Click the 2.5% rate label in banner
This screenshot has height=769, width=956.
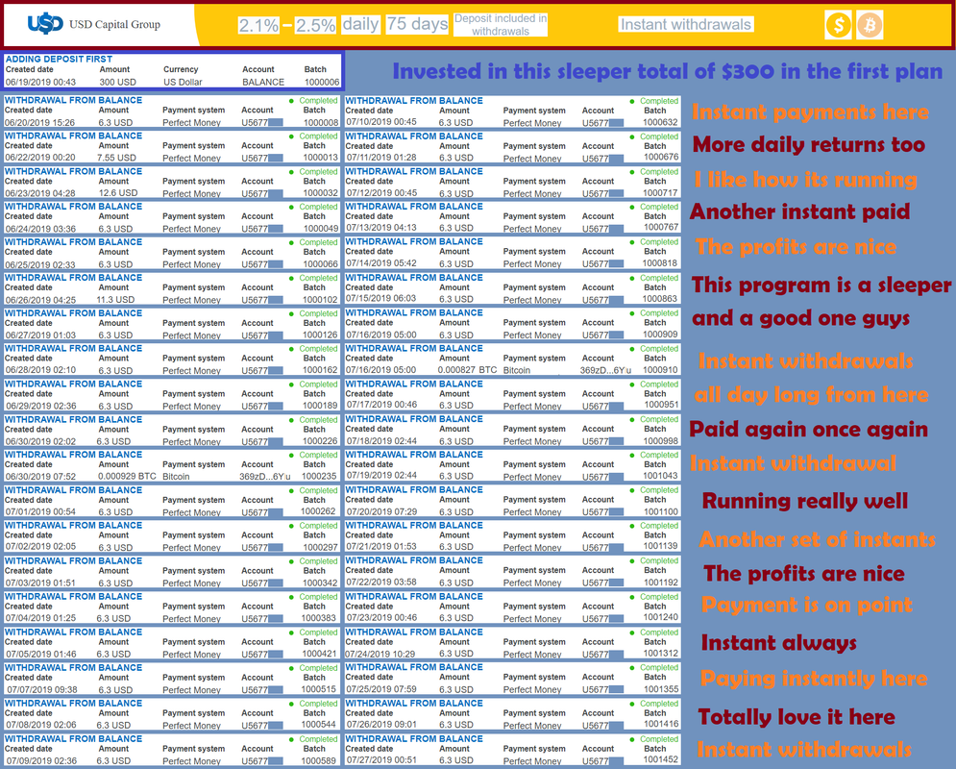pos(315,25)
